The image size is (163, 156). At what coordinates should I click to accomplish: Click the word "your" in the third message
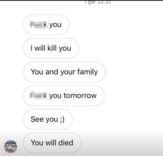(68, 72)
